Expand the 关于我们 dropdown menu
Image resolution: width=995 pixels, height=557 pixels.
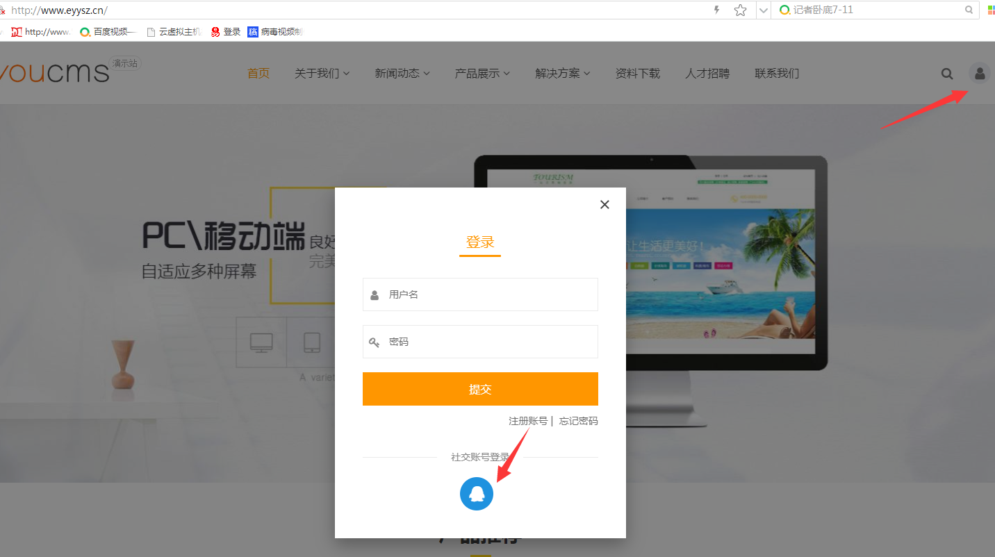click(x=322, y=73)
